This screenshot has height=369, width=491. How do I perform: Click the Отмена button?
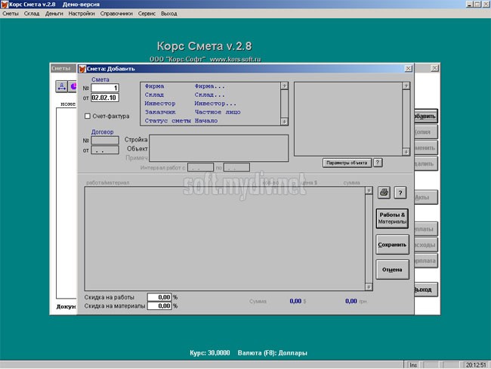coord(392,270)
